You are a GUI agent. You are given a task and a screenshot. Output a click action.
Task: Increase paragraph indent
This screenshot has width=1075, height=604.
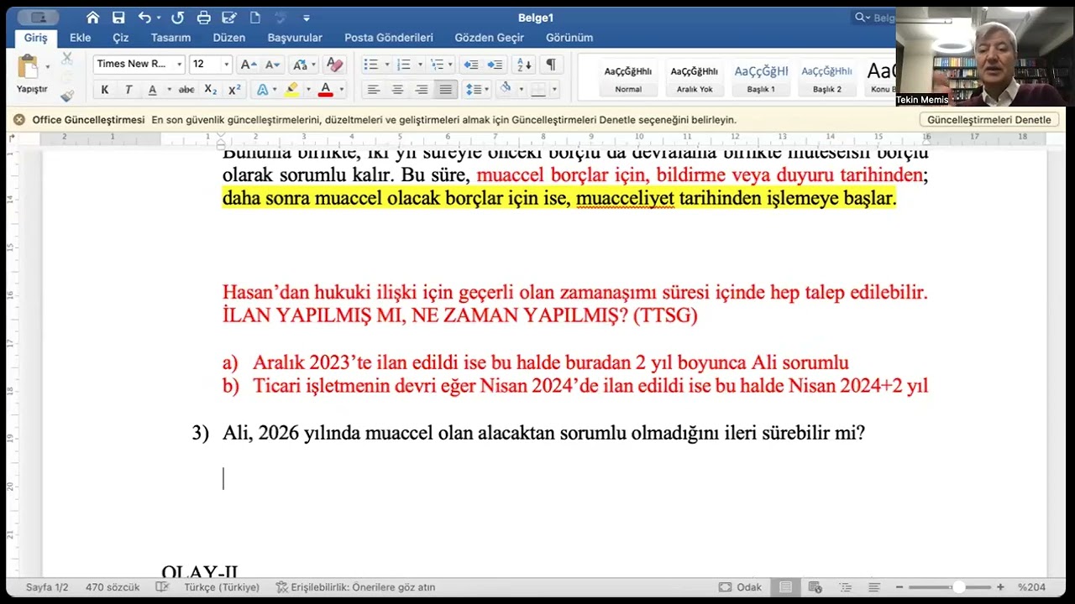tap(495, 65)
